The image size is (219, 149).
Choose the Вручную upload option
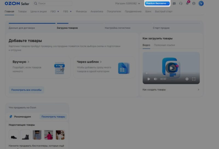(x=40, y=67)
